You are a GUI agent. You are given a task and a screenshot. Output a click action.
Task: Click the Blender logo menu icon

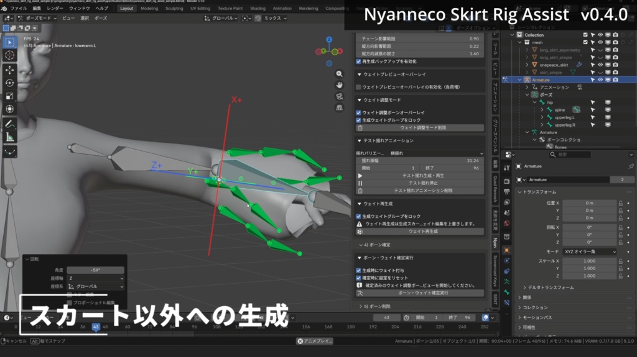pos(4,8)
